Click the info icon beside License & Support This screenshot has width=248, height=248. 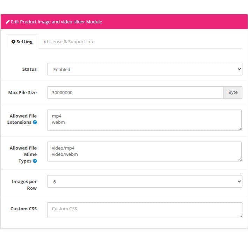pos(45,42)
